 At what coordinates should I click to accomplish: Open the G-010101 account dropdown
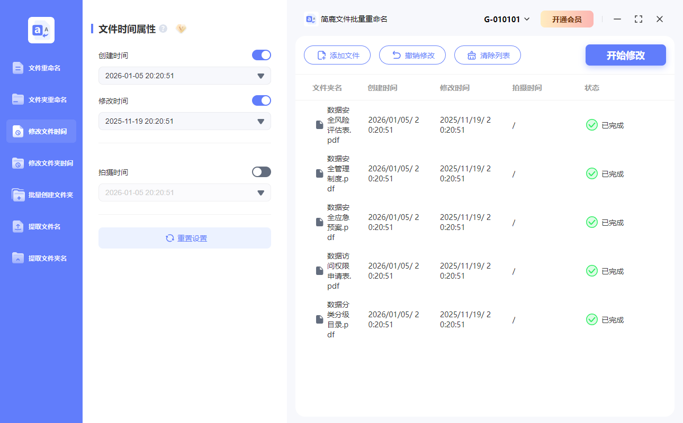point(506,19)
